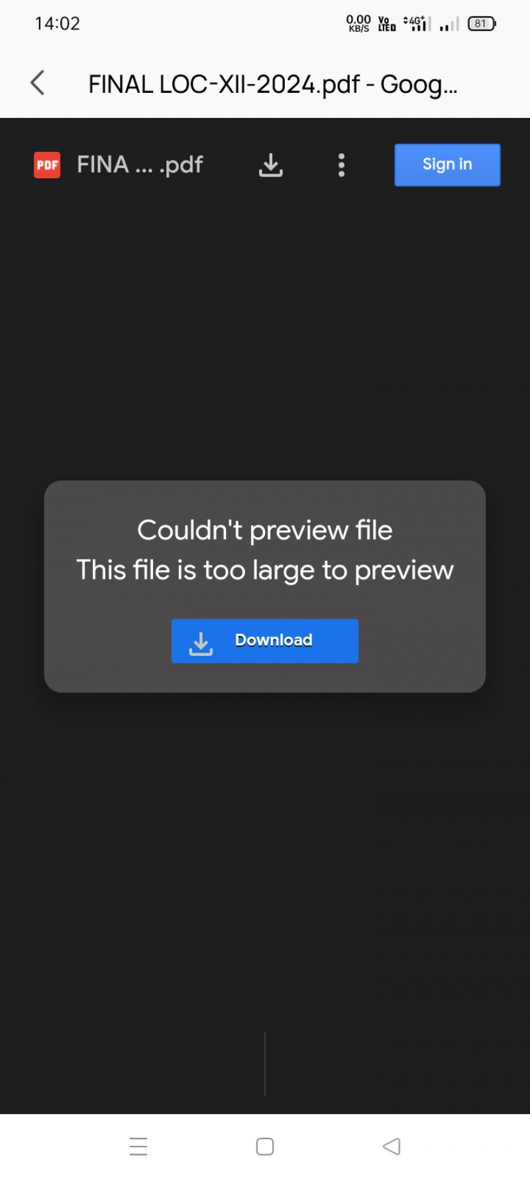Image resolution: width=530 pixels, height=1179 pixels.
Task: Click the blue Download button
Action: tap(265, 641)
